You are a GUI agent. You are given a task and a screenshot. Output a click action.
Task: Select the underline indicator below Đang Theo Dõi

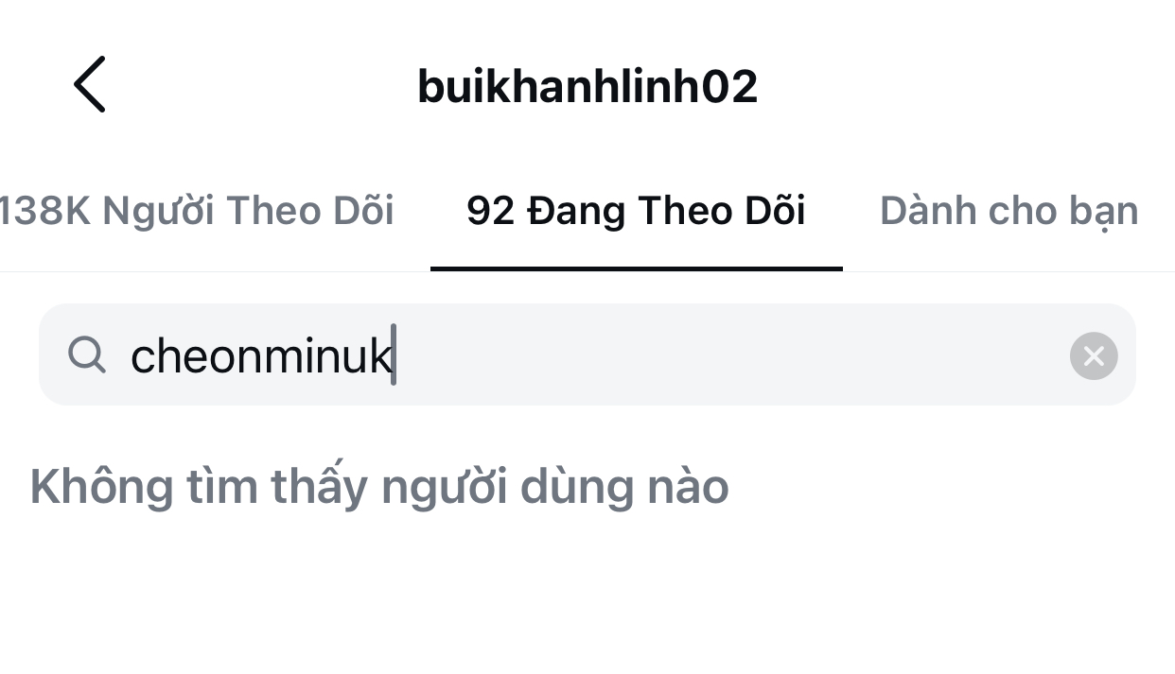coord(636,271)
